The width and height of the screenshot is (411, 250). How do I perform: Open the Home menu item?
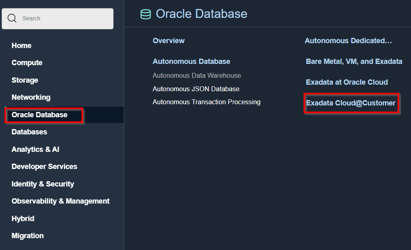22,46
